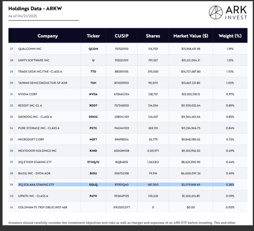Click the Company column header
Screen dimensions: 254x231
coord(48,36)
